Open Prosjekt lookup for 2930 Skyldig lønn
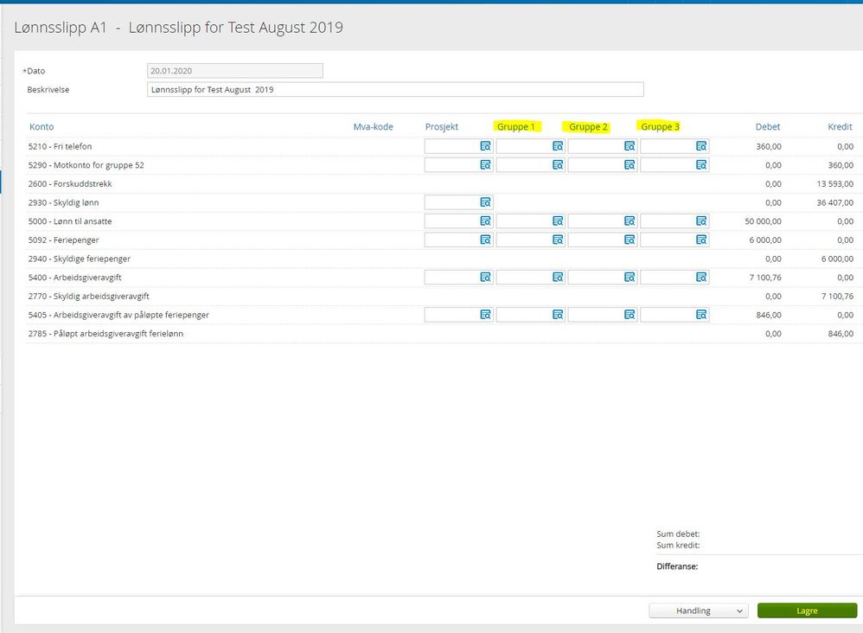 pos(485,202)
